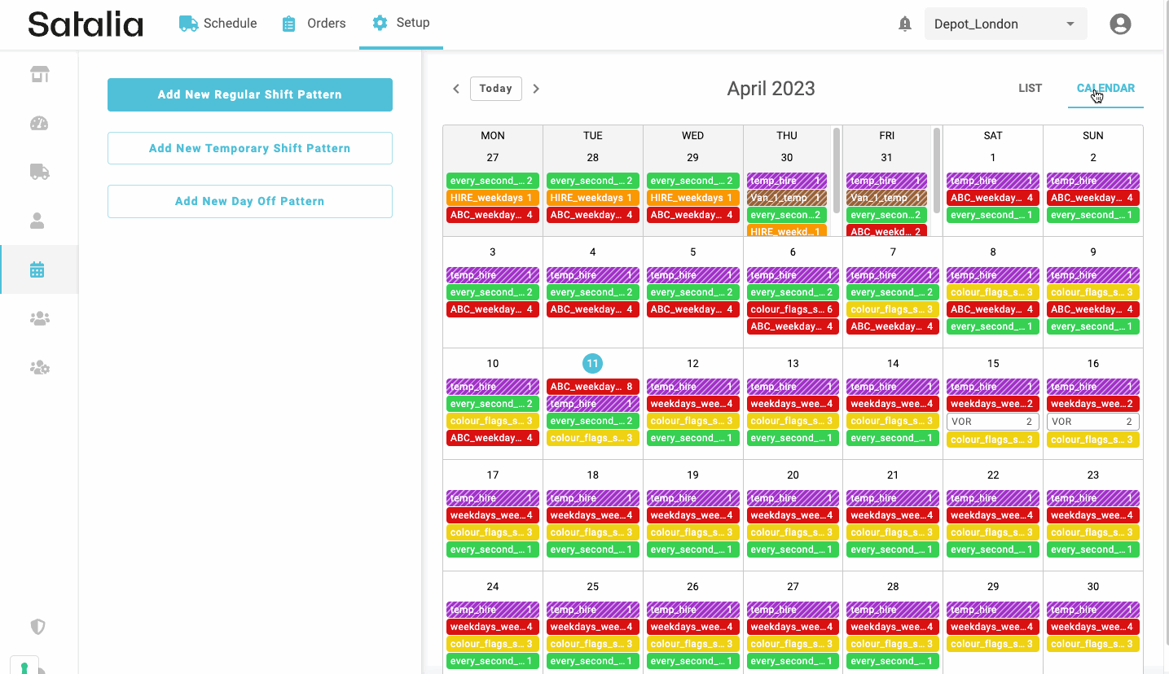The height and width of the screenshot is (674, 1169).
Task: Select the dashboard gauge sidebar icon
Action: point(39,124)
